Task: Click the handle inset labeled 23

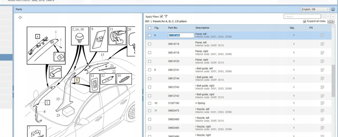Action: click(55, 72)
